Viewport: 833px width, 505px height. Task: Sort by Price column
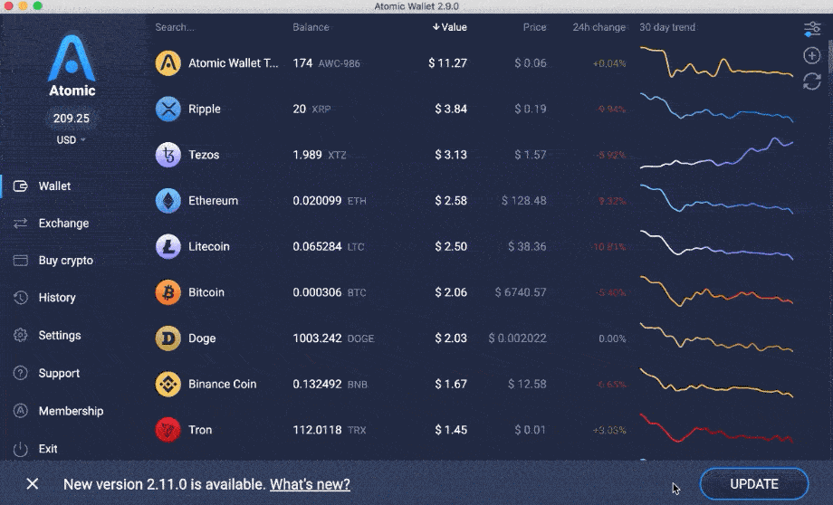tap(534, 27)
